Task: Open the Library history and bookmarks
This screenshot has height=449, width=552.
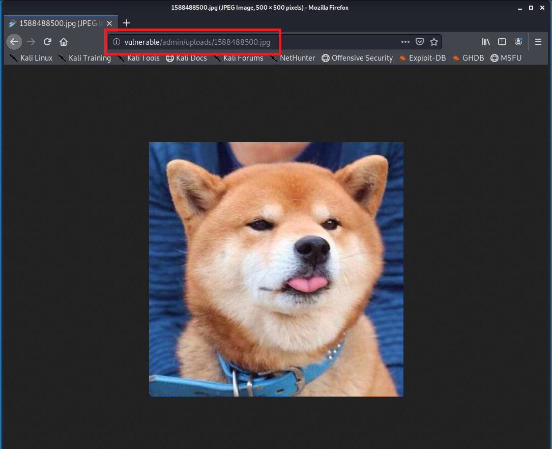Action: click(x=486, y=42)
